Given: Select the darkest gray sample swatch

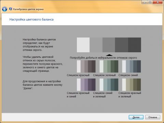Looking at the screenshot, I should point(135,45).
